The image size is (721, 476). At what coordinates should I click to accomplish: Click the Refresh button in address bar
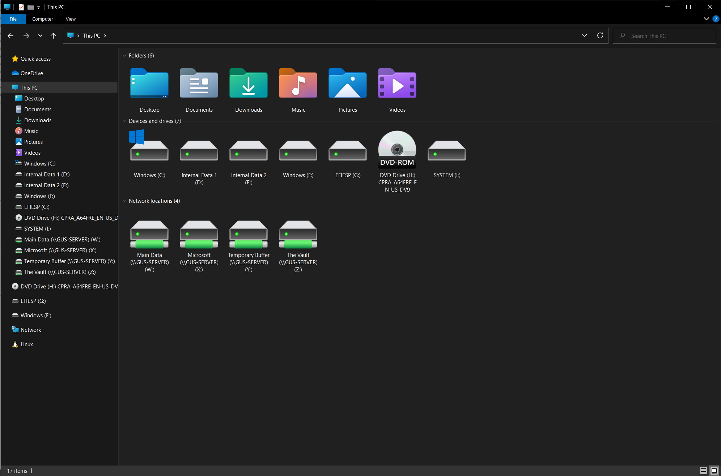pyautogui.click(x=600, y=36)
